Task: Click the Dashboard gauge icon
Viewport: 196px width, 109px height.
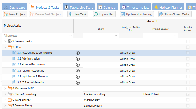Action: (x=6, y=7)
